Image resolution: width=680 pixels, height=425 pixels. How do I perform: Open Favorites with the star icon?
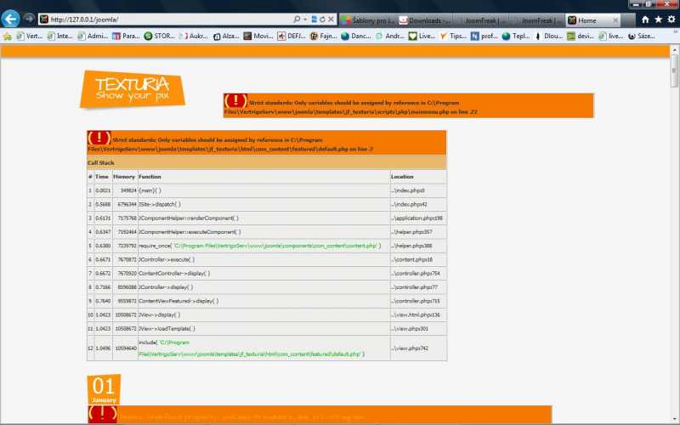coord(658,19)
